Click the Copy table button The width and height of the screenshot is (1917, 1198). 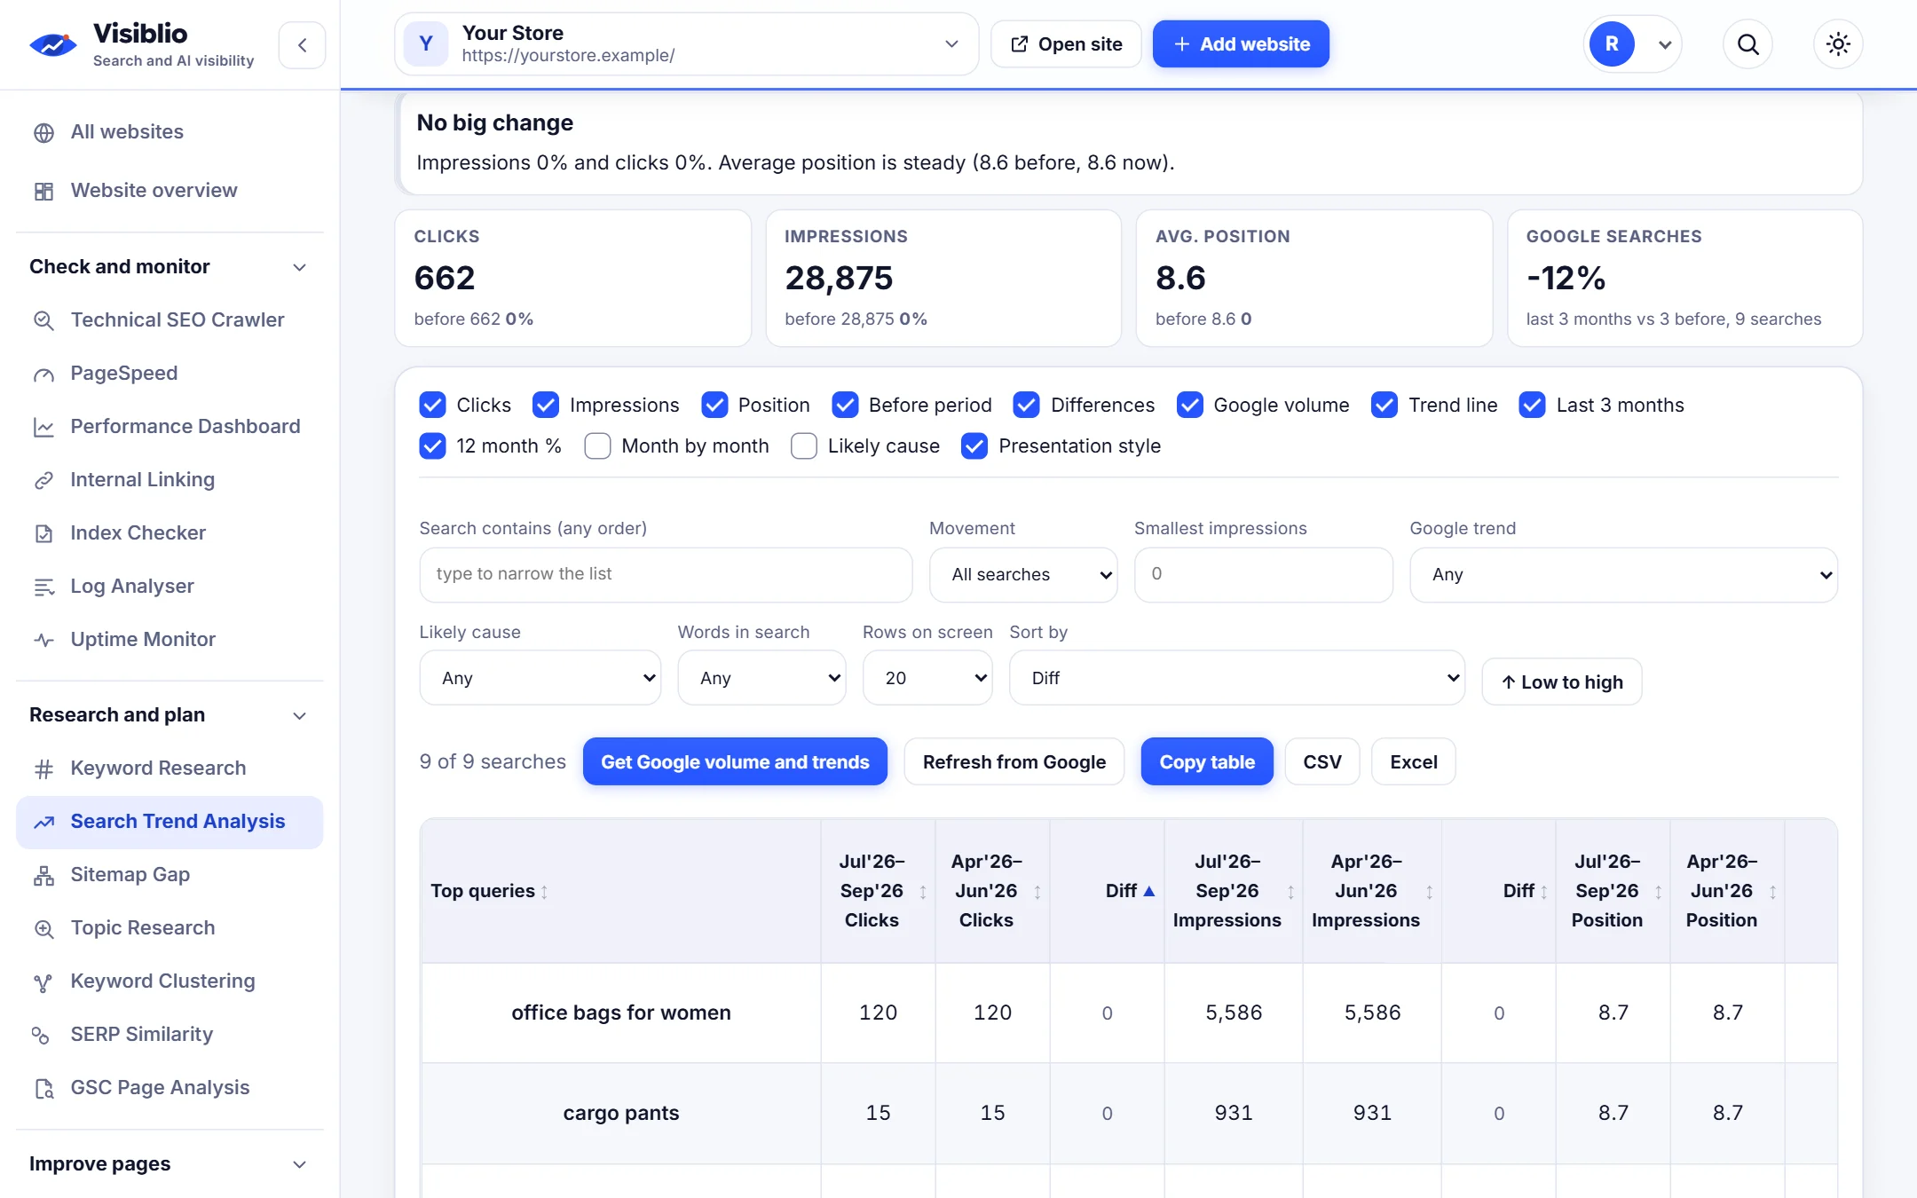pos(1207,762)
